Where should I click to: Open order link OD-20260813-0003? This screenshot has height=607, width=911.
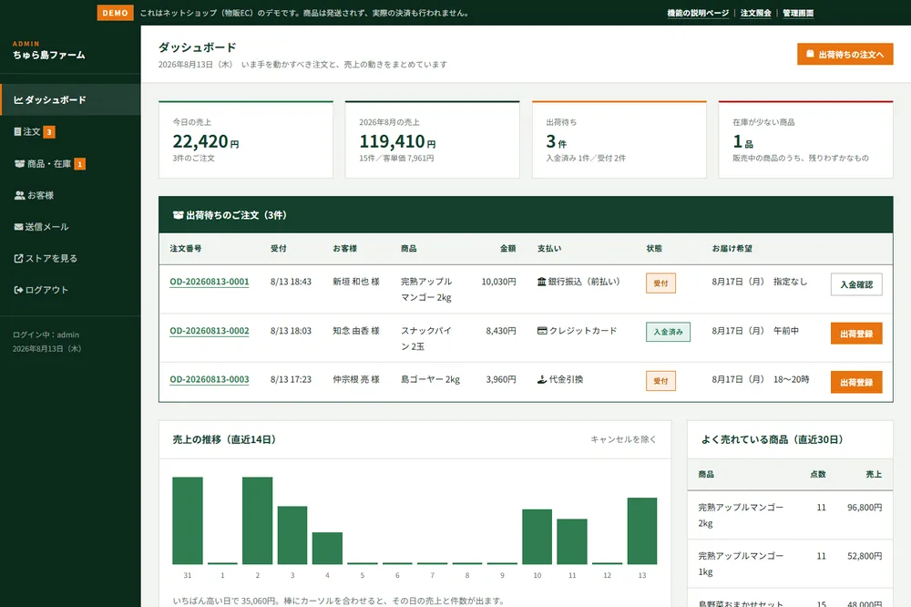point(210,380)
